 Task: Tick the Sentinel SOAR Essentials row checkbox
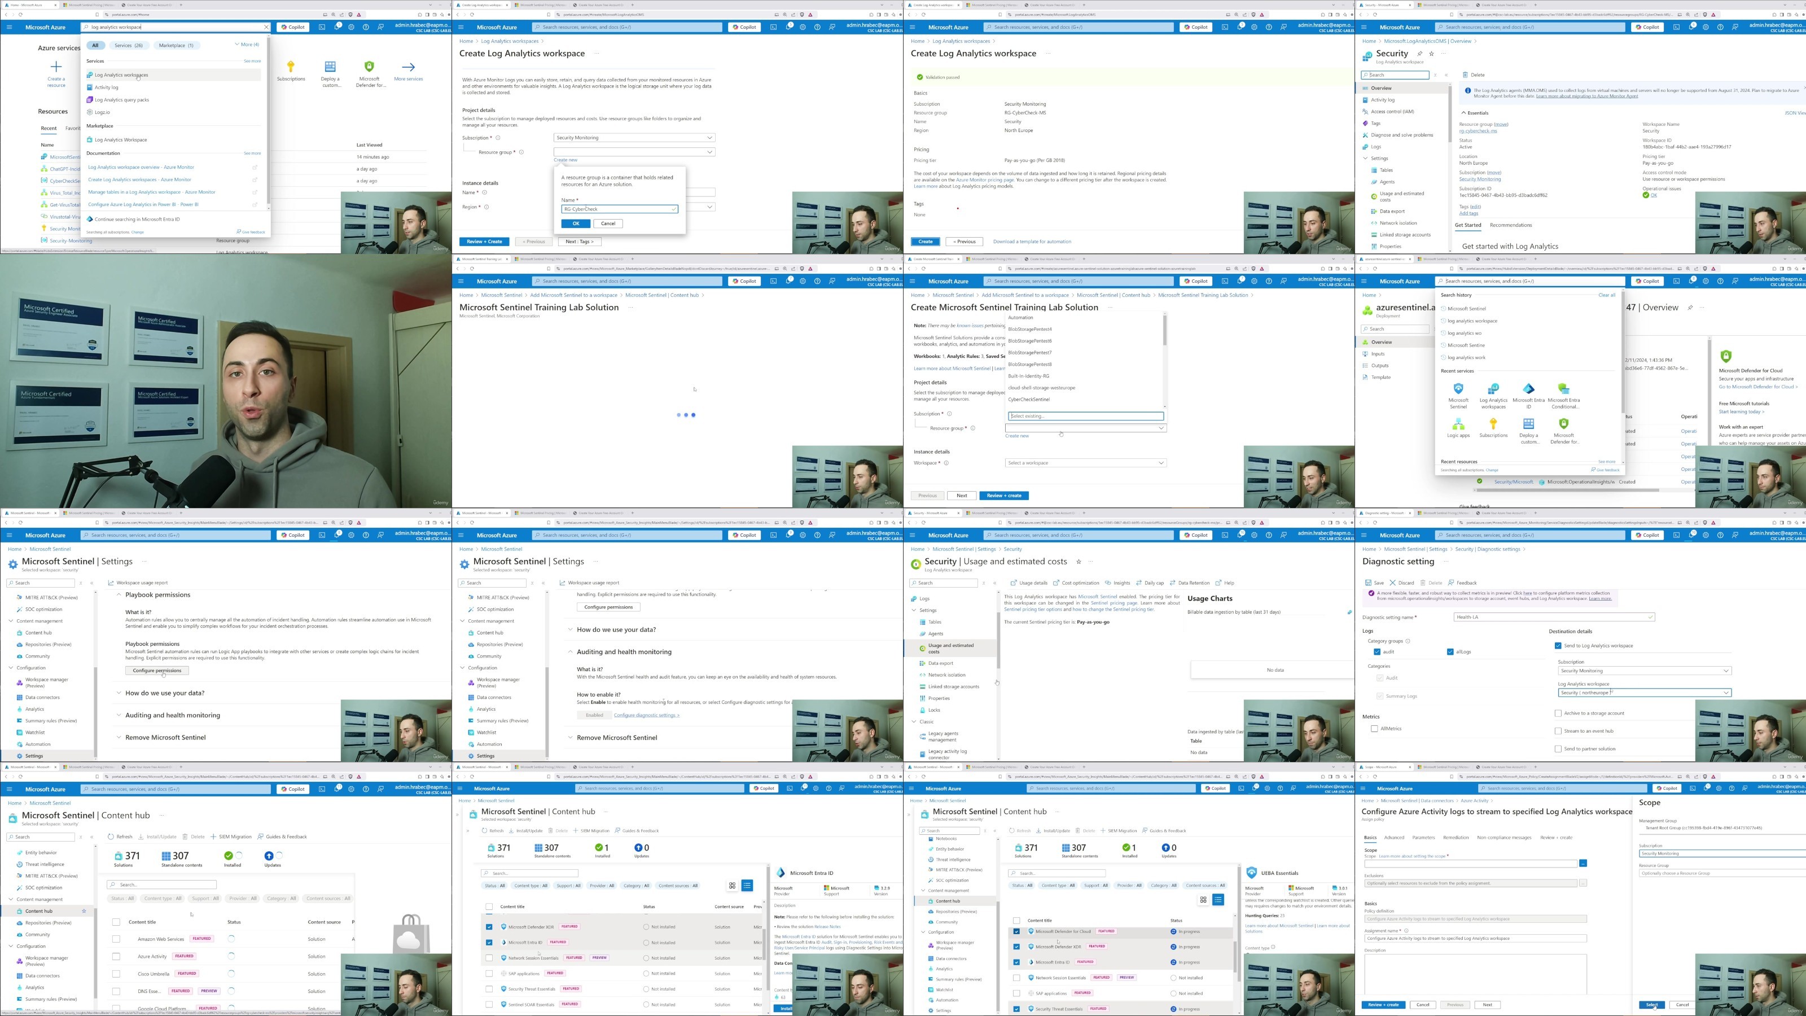tap(489, 1005)
